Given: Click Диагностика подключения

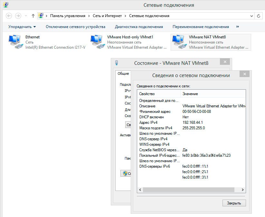Looking at the screenshot, I should click(139, 27).
